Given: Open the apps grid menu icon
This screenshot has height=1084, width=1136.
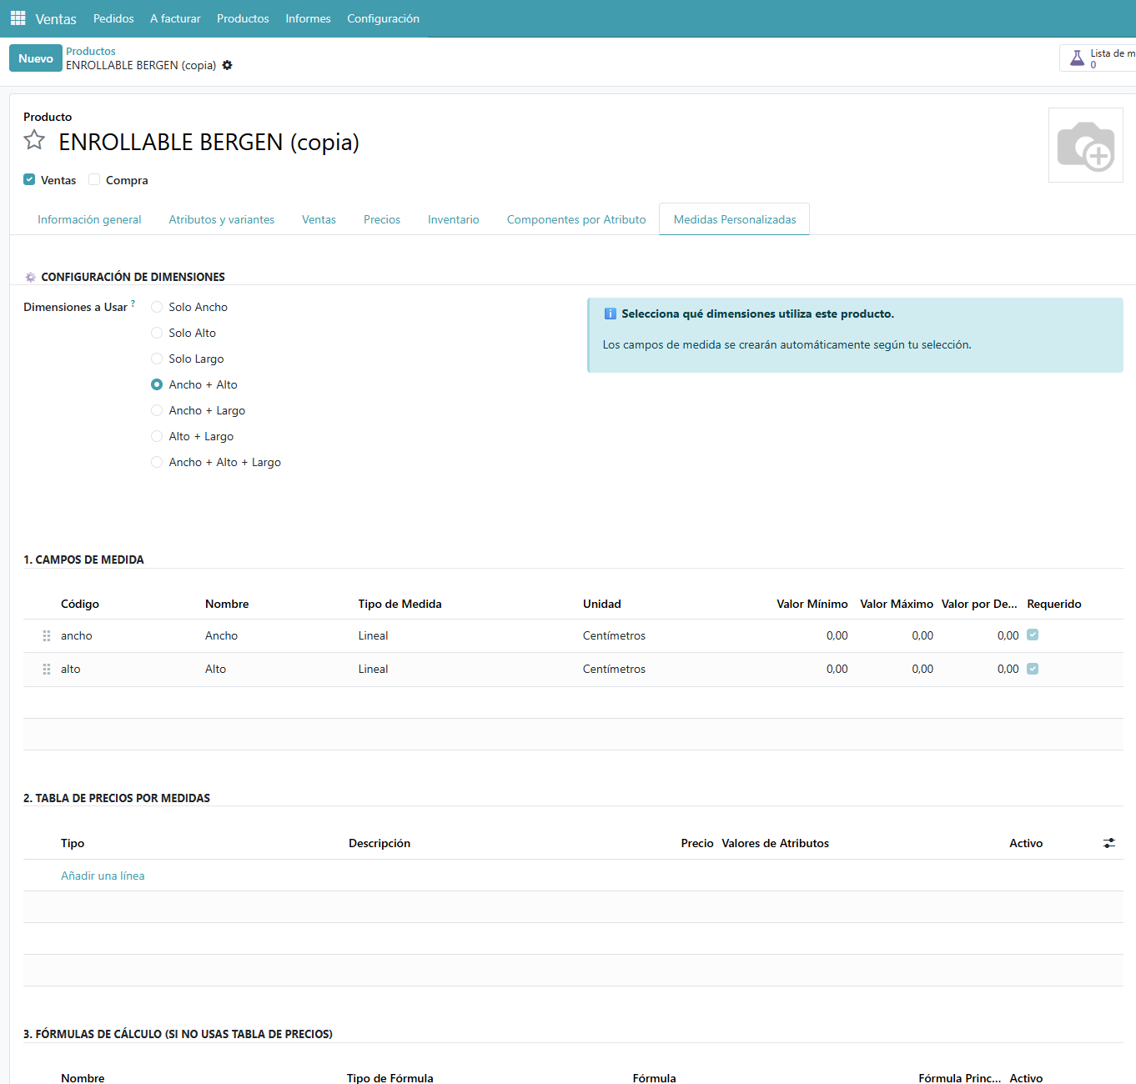Looking at the screenshot, I should [x=18, y=18].
